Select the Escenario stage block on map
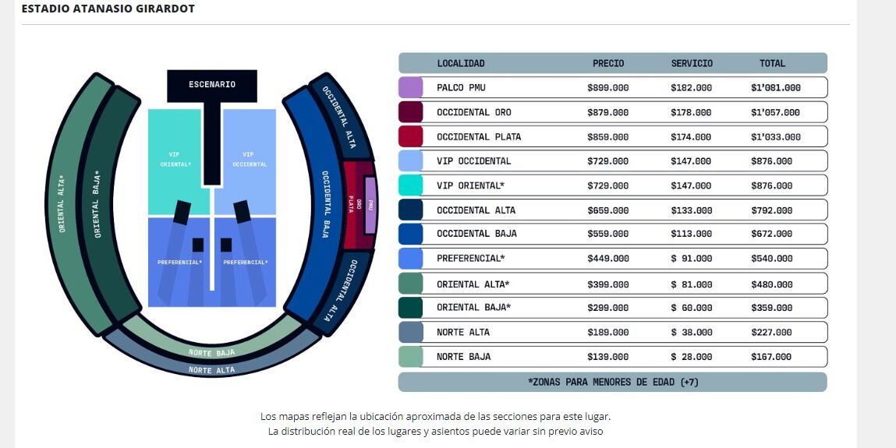 [211, 85]
